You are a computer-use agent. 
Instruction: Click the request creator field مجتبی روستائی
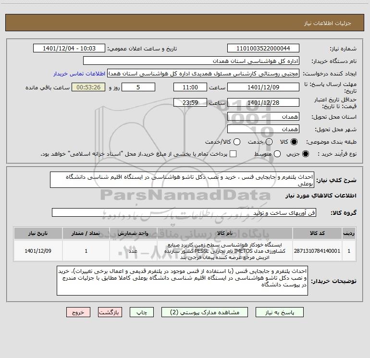tap(203, 73)
